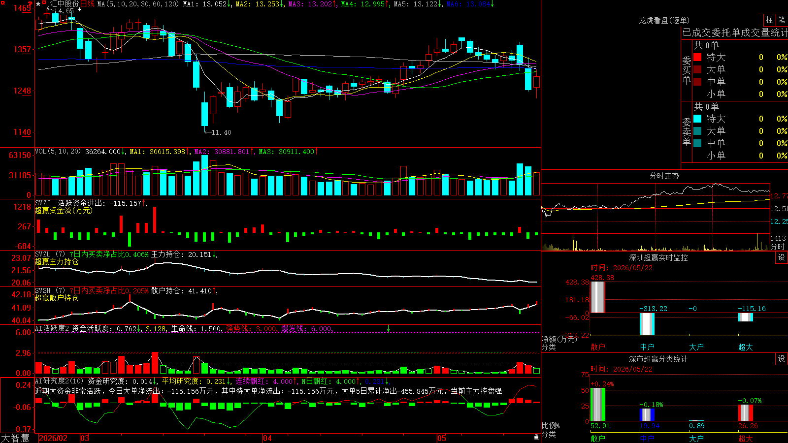Click the 散户 +0.24% bar in 分类统计
788x443 pixels.
coord(598,405)
